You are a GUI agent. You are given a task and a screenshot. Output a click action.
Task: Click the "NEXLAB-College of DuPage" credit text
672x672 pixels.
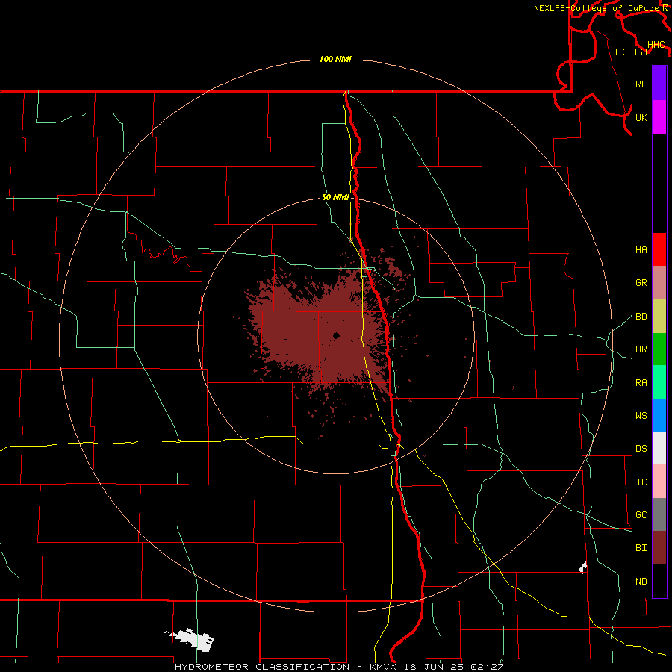[x=597, y=8]
